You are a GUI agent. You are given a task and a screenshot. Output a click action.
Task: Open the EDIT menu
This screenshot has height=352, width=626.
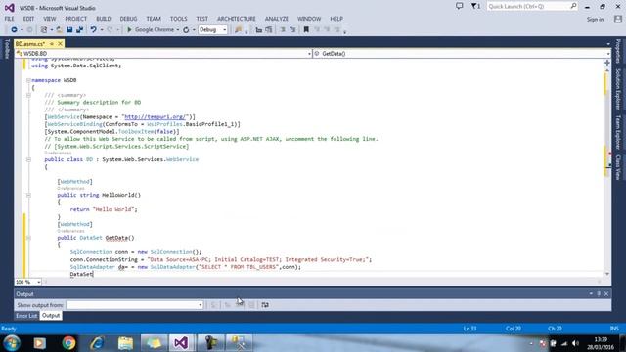(28, 19)
